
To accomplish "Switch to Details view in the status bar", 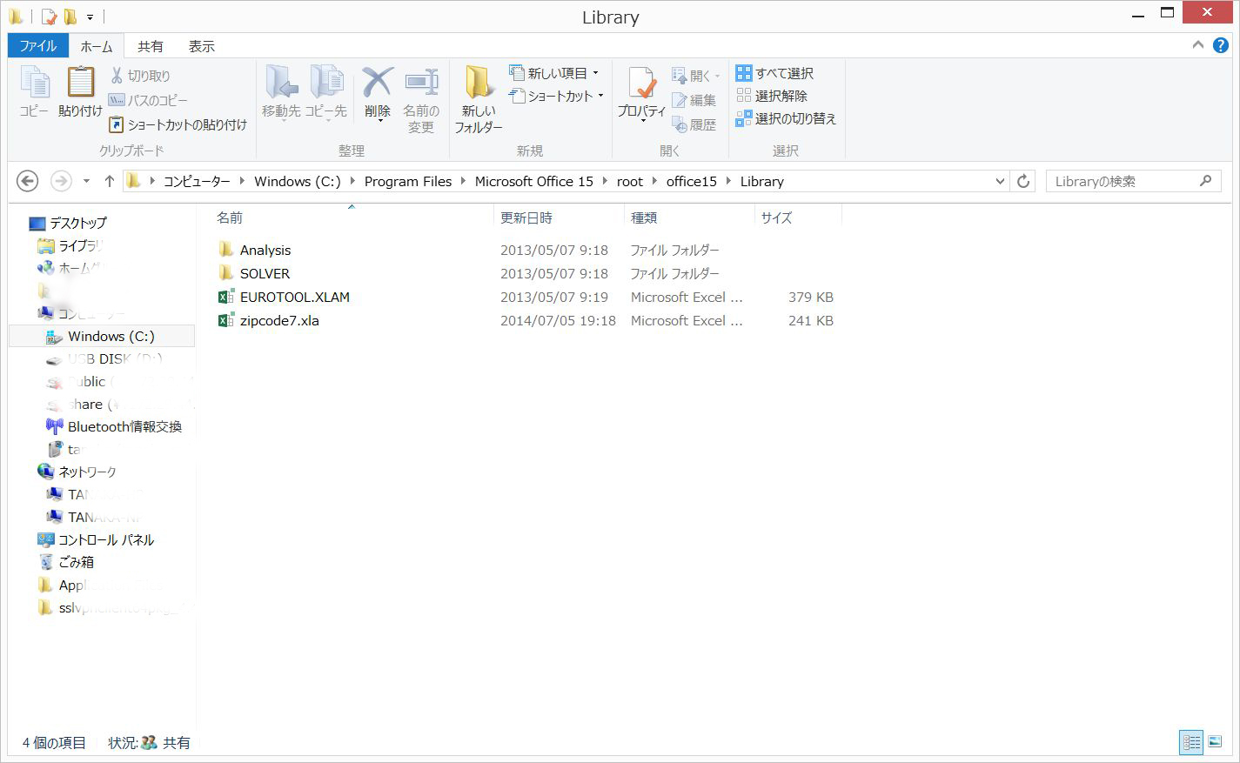I will (1191, 742).
